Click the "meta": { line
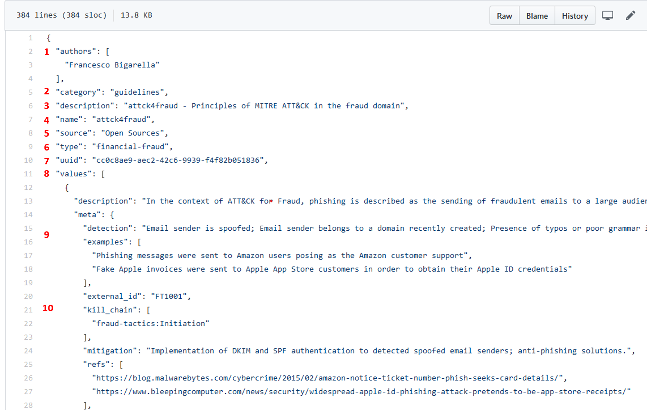This screenshot has width=647, height=410. (x=94, y=215)
